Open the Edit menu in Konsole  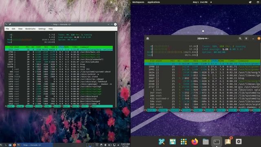[x=13, y=29]
